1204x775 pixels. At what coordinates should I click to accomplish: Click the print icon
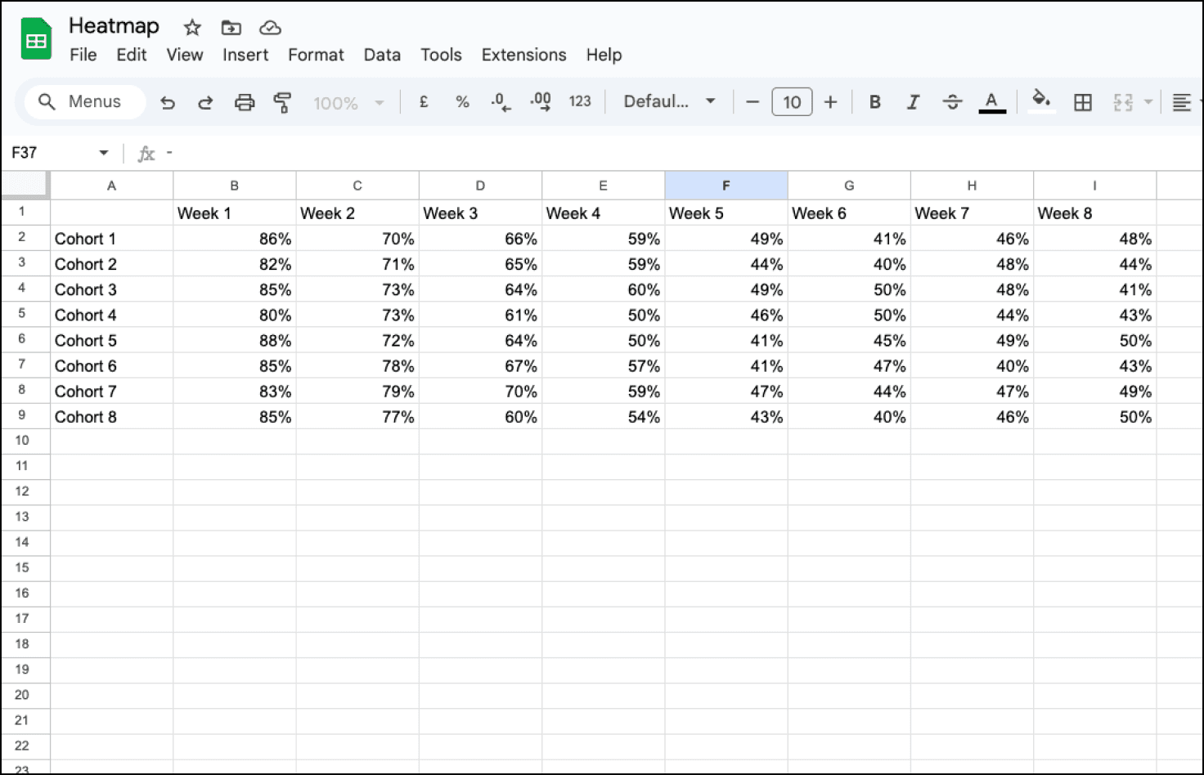[x=244, y=102]
